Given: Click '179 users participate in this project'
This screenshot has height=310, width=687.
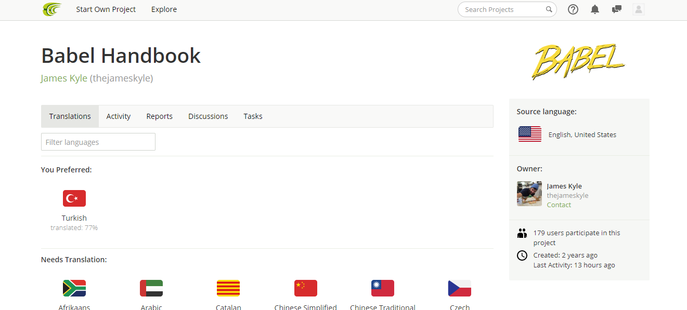Looking at the screenshot, I should [577, 238].
